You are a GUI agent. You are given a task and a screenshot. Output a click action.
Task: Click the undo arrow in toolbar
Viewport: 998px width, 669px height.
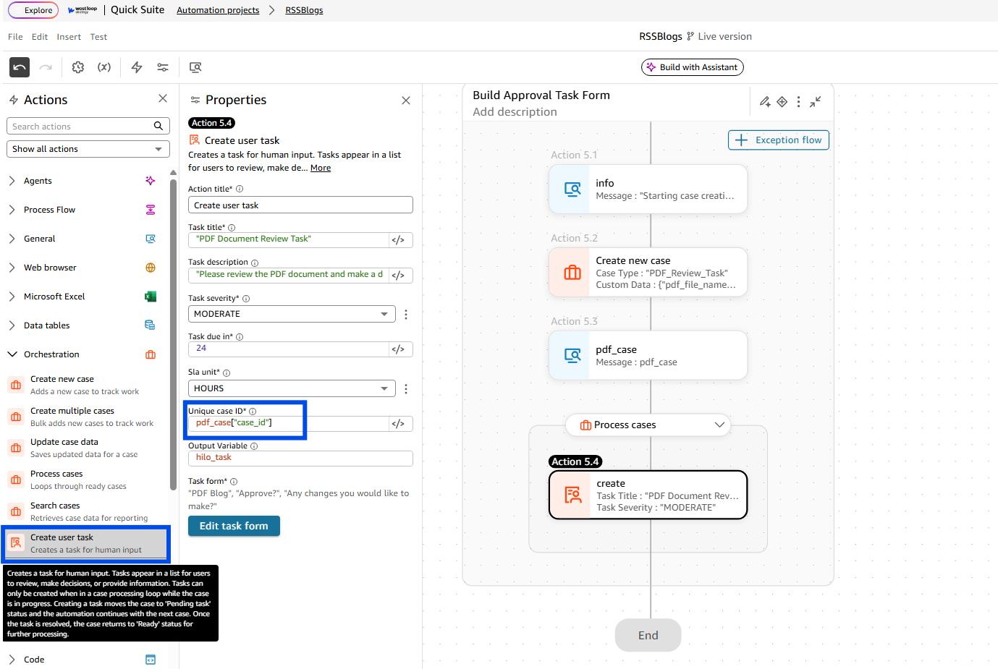pos(20,67)
